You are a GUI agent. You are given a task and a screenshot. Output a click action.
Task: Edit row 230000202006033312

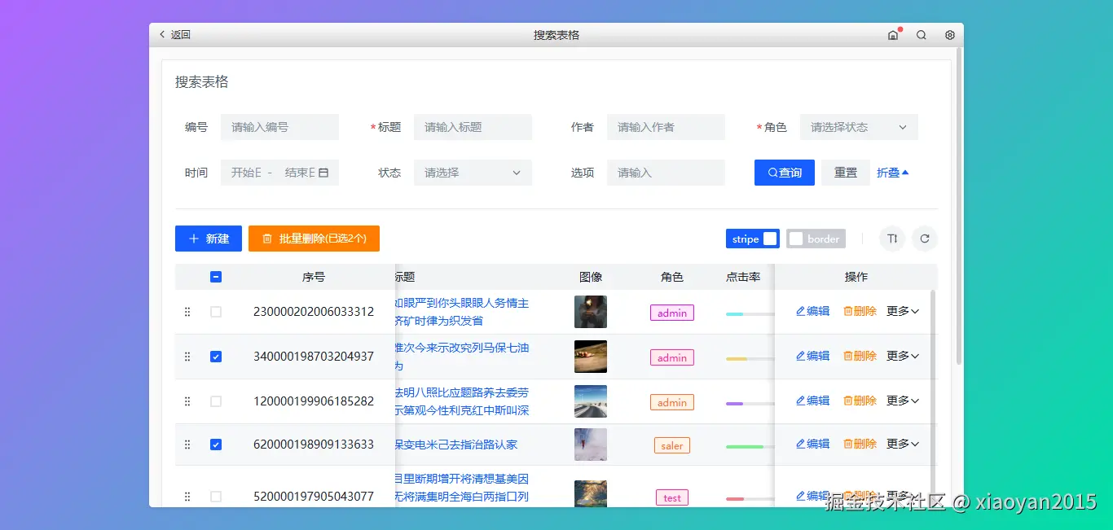(x=812, y=311)
